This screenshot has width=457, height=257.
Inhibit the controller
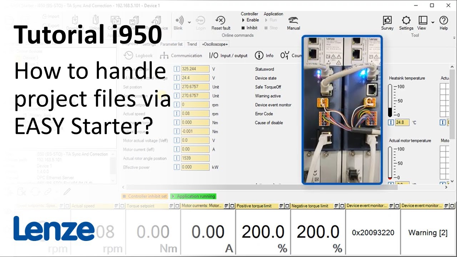pyautogui.click(x=249, y=27)
